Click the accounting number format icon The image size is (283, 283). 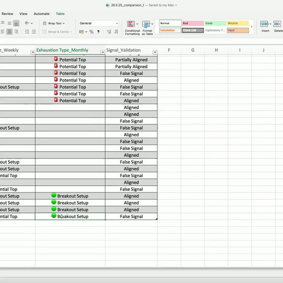[x=82, y=32]
